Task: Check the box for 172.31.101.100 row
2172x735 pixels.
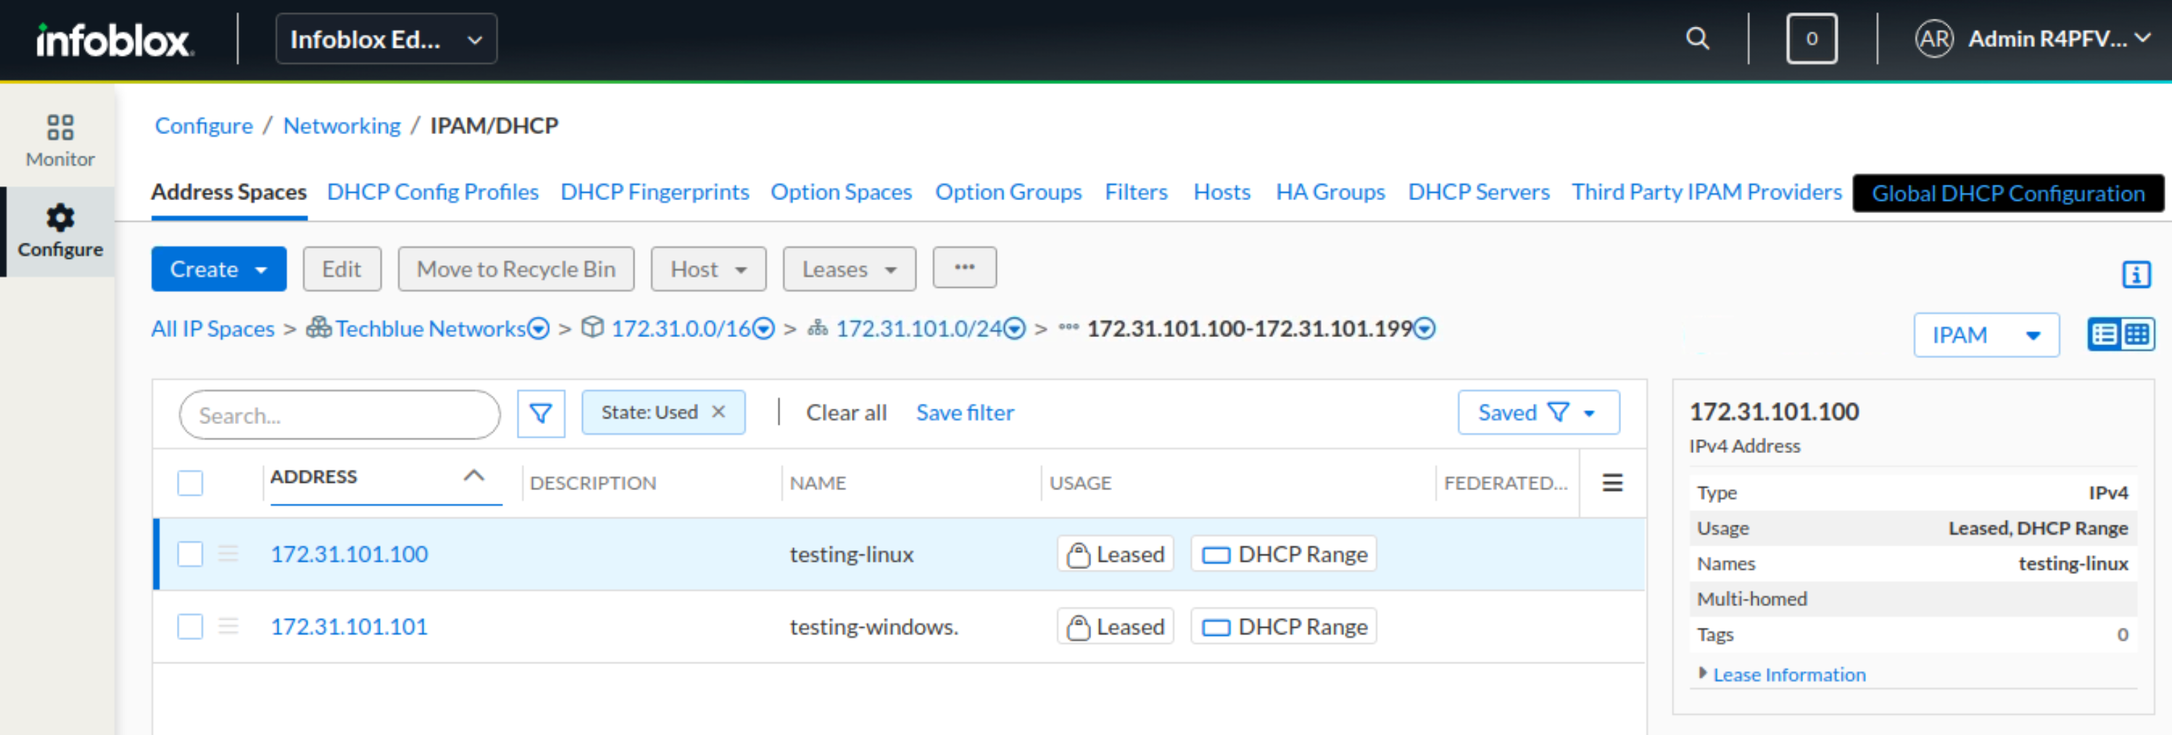Action: pyautogui.click(x=191, y=554)
